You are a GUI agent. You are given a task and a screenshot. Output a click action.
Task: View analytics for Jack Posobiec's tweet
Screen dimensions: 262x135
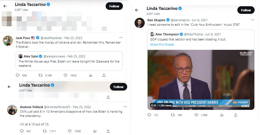91,75
